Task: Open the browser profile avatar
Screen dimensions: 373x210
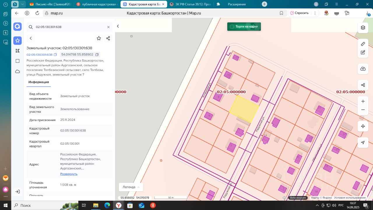Action: [x=316, y=4]
